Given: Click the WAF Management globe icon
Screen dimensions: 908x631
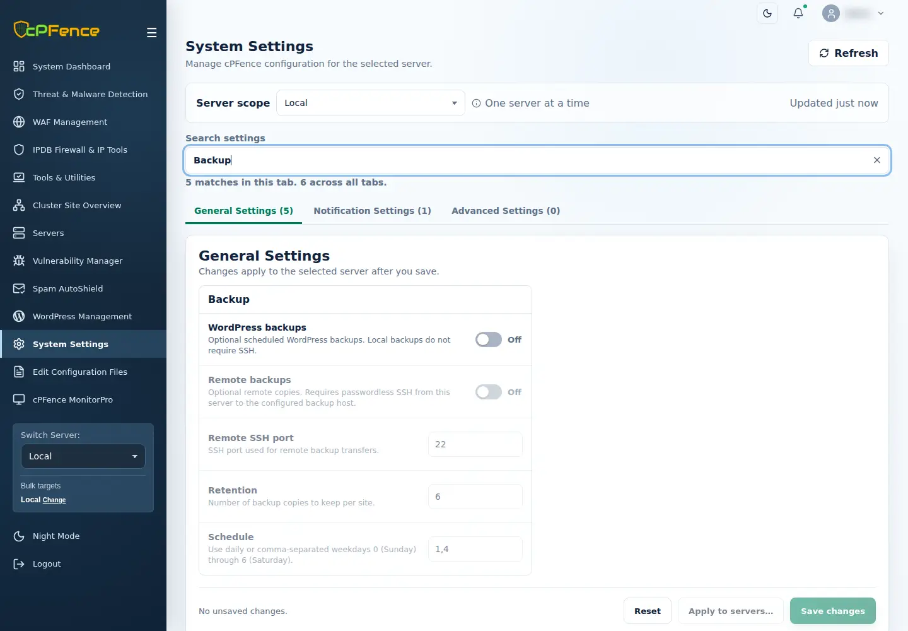Looking at the screenshot, I should [19, 122].
